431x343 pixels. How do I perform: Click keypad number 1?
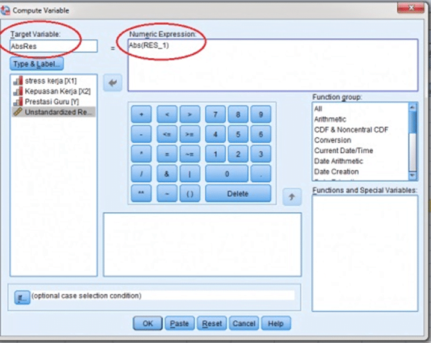215,154
